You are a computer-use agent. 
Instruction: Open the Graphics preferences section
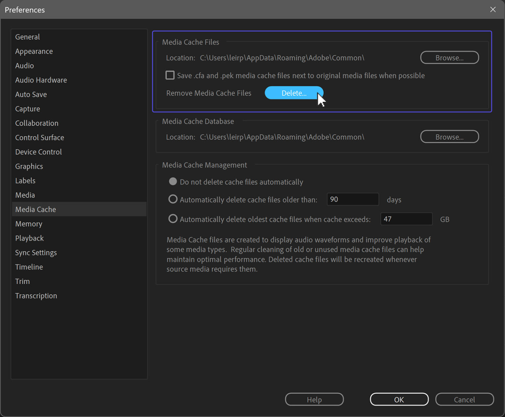29,166
